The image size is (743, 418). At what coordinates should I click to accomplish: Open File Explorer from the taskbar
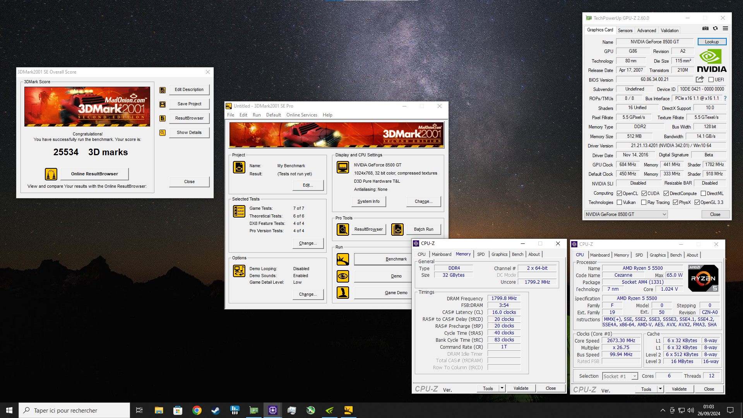point(159,410)
